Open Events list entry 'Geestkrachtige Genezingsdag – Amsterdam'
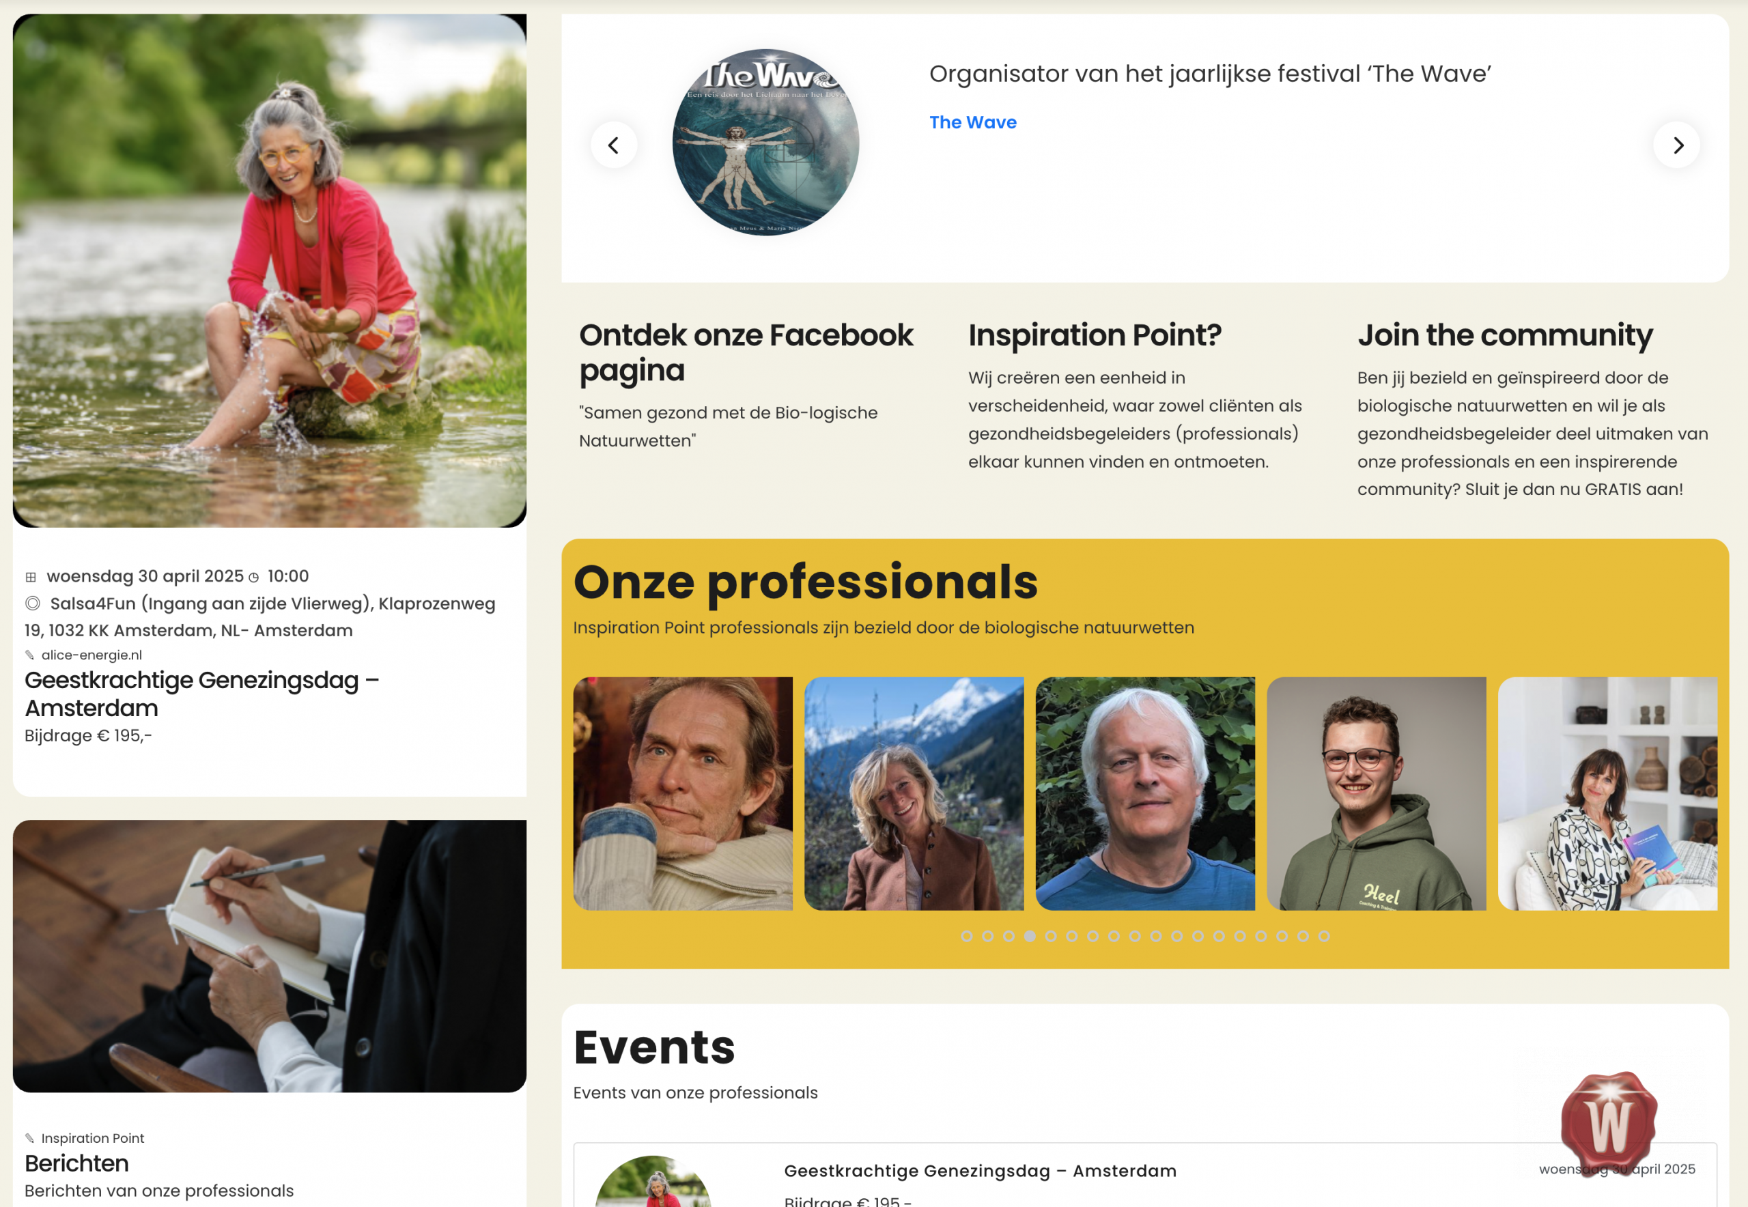Screen dimensions: 1748x1207 pos(981,1171)
